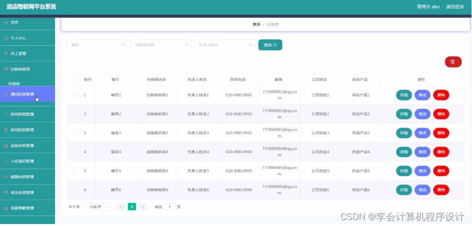The height and width of the screenshot is (226, 472).
Task: Click 删除 for 经销商名称1
Action: pos(441,95)
